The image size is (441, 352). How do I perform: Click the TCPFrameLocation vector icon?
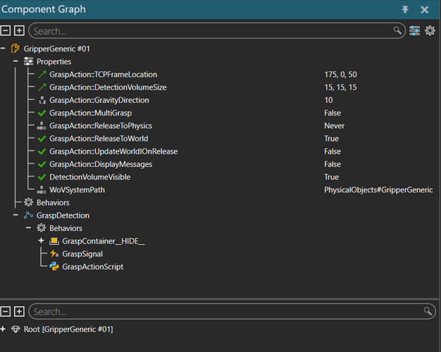tap(42, 75)
